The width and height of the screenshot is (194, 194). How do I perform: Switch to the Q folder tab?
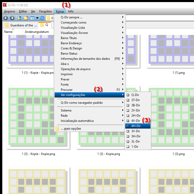pos(44,25)
